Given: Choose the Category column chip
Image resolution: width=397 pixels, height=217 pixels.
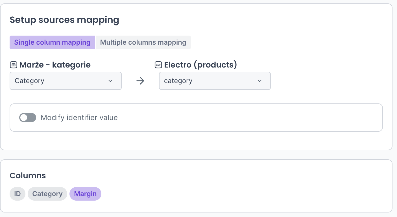Looking at the screenshot, I should click(x=47, y=194).
